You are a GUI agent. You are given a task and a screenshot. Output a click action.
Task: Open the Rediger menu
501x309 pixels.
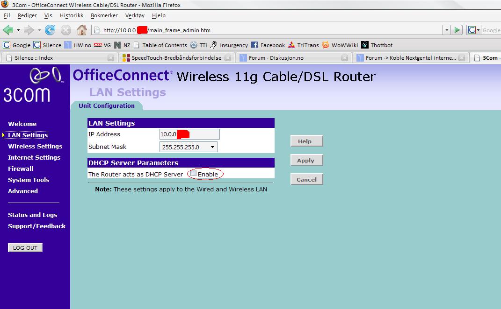click(27, 15)
